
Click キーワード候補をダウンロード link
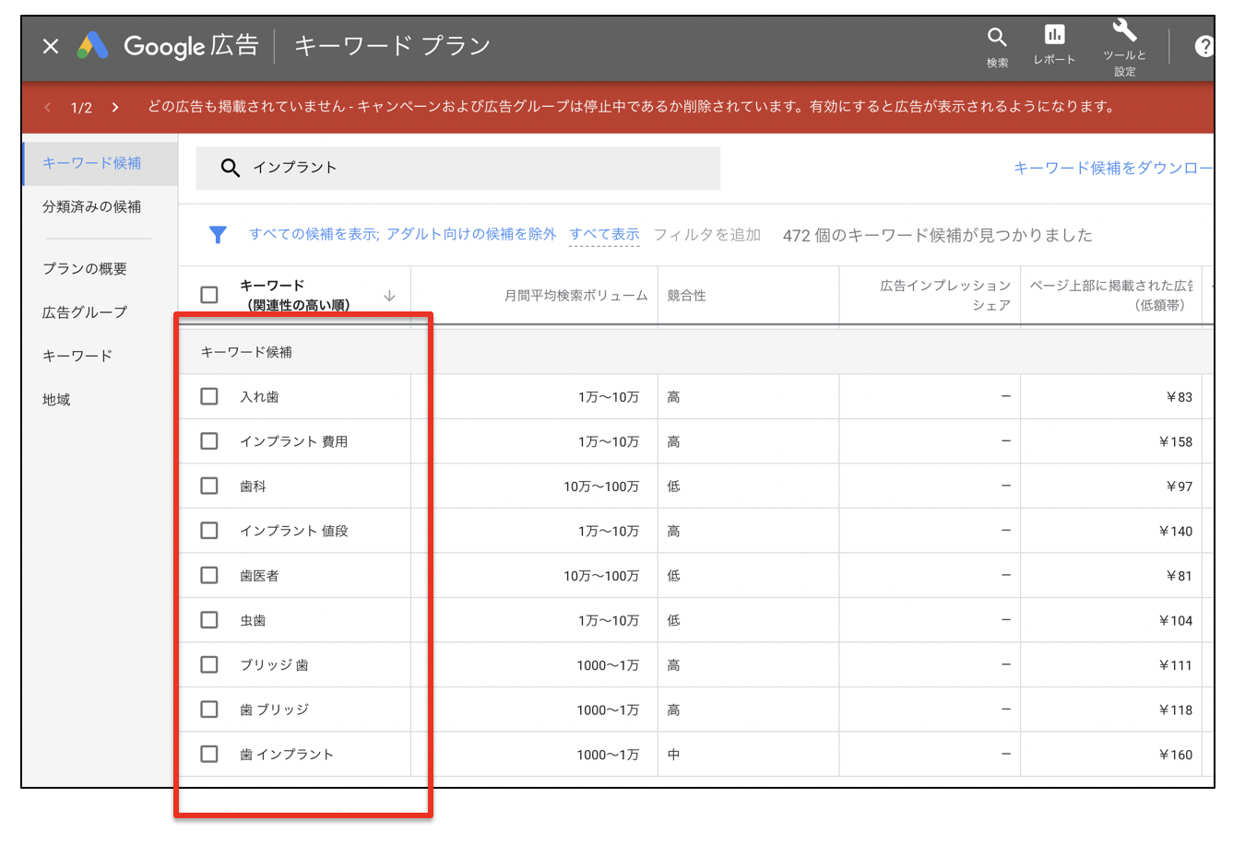click(1112, 168)
